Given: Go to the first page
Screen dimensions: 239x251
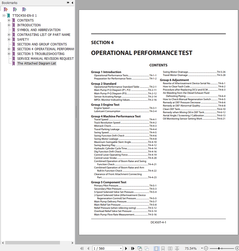Looking at the screenshot, I should (x=82, y=248).
